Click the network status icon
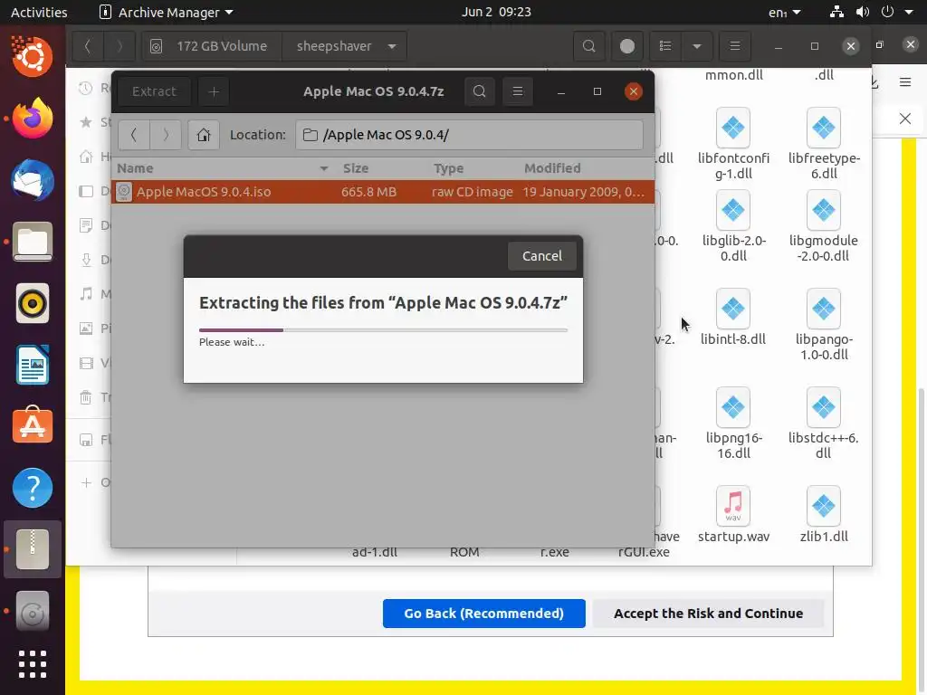This screenshot has width=927, height=695. tap(836, 12)
